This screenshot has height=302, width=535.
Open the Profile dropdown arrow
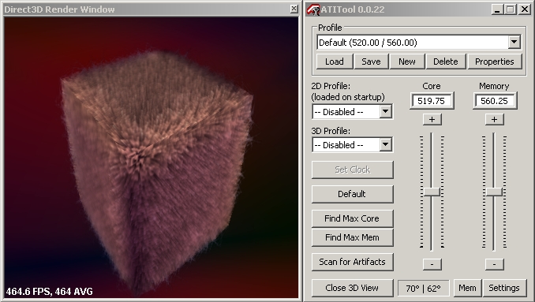click(x=514, y=43)
